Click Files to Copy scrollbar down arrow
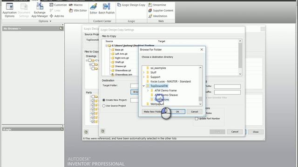The width and height of the screenshot is (298, 167). (240, 74)
